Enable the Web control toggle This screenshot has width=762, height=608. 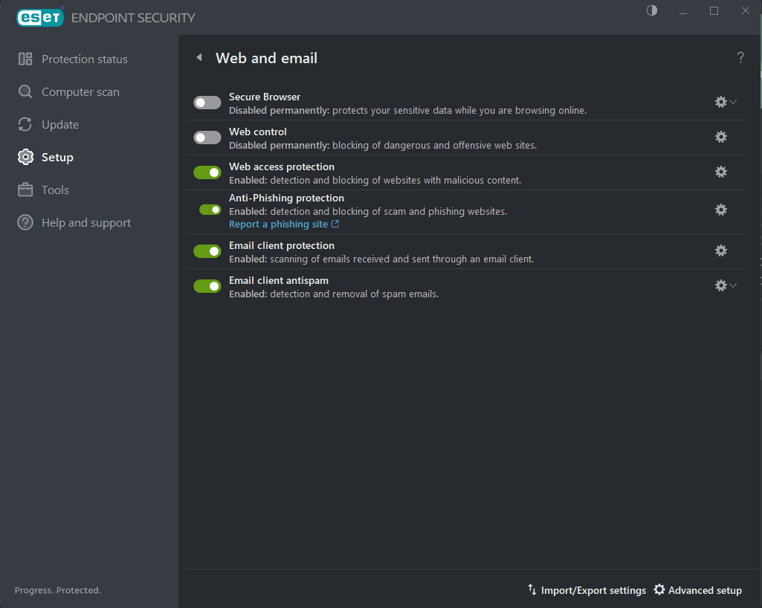207,138
